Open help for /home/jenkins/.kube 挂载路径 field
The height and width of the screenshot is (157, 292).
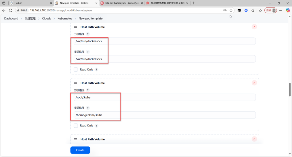(88, 108)
